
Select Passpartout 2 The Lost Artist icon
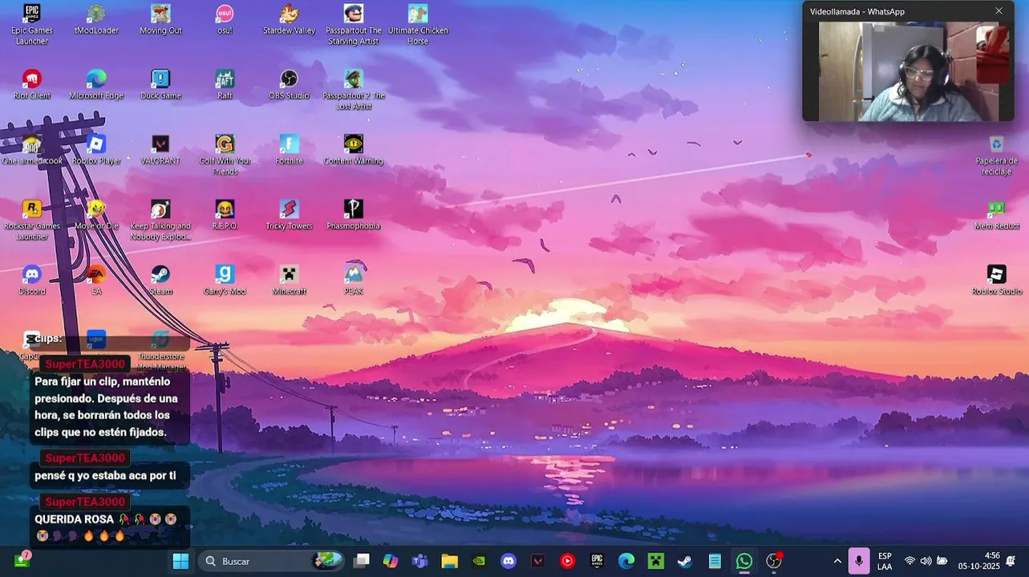point(354,90)
